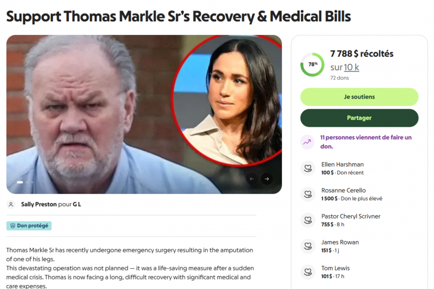Click the heart icon beside Rosanne Cerello
434x289 pixels.
pos(308,194)
